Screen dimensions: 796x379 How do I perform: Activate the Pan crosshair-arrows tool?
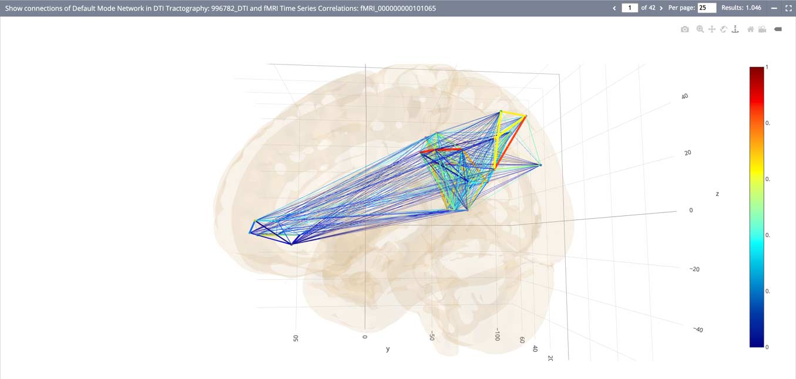(x=711, y=29)
